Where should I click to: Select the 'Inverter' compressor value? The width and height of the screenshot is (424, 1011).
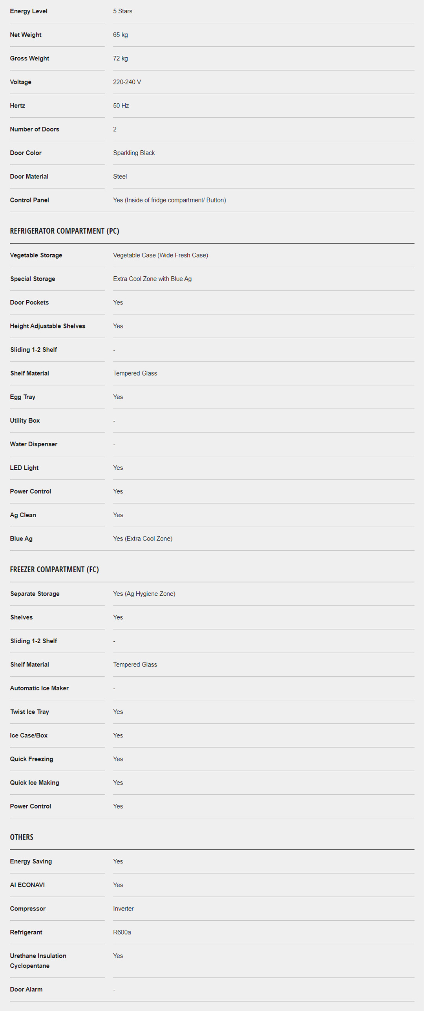click(123, 908)
